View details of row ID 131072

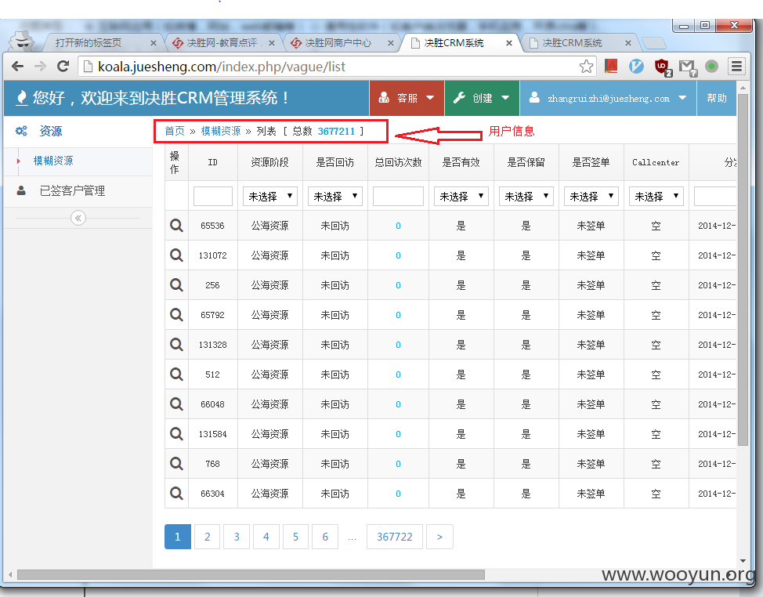176,255
